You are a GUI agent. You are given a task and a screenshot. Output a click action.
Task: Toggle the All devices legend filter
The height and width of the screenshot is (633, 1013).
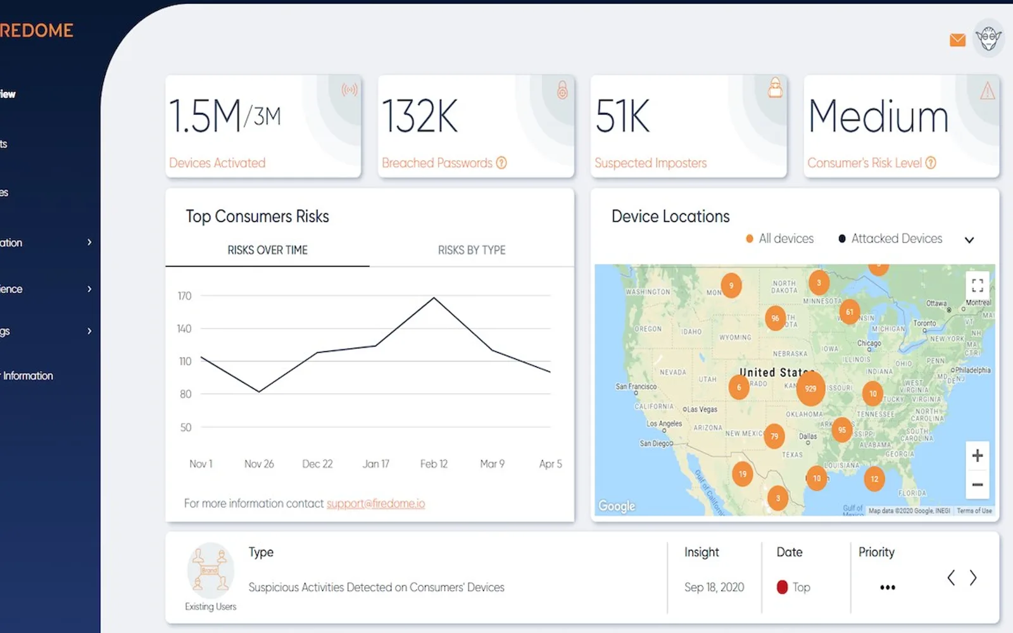[x=779, y=239]
